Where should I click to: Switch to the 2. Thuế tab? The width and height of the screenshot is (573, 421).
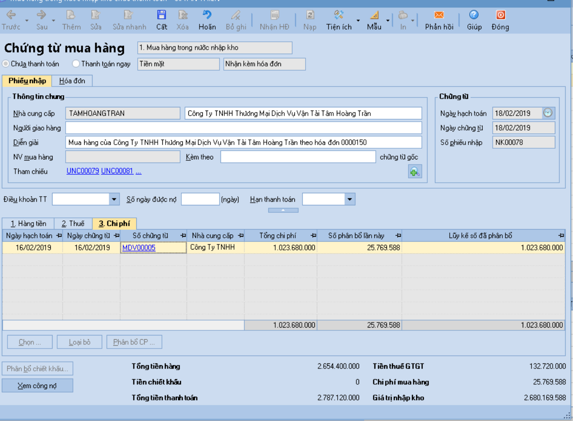pyautogui.click(x=73, y=224)
